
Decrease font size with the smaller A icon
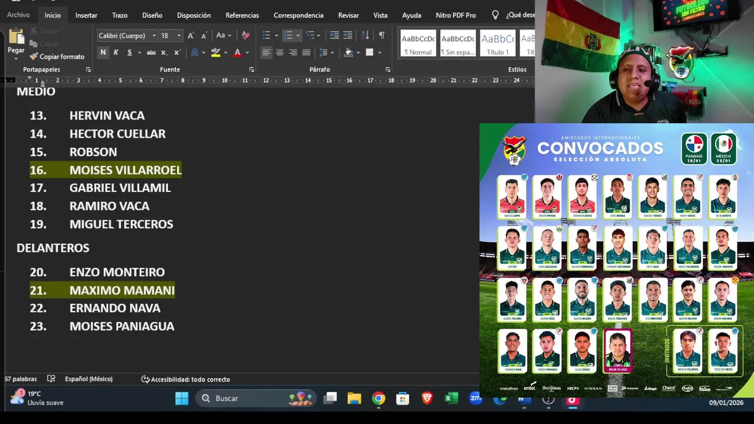[x=203, y=36]
